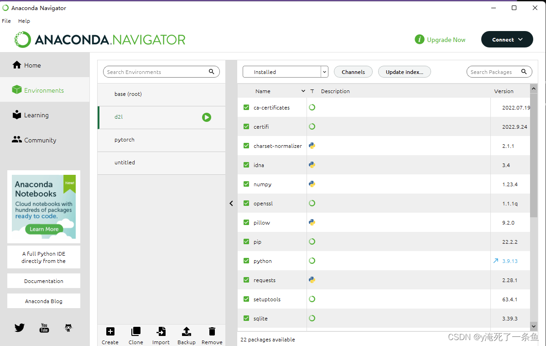Open the Help menu
The width and height of the screenshot is (546, 346).
click(x=24, y=21)
